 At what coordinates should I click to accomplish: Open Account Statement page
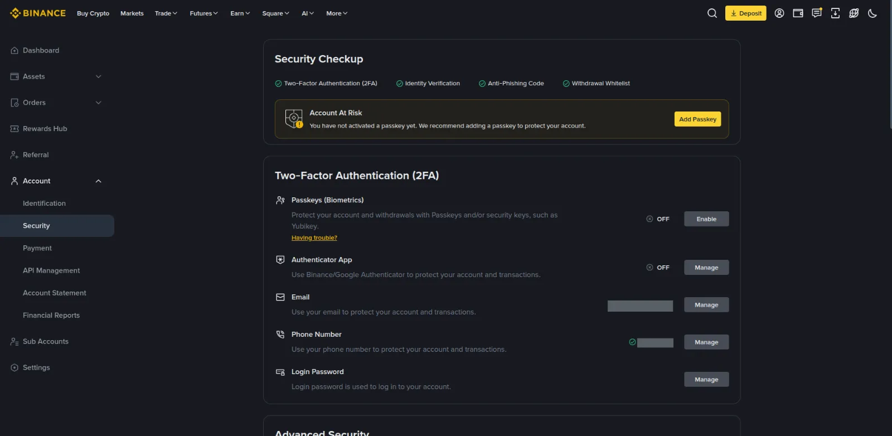[55, 293]
